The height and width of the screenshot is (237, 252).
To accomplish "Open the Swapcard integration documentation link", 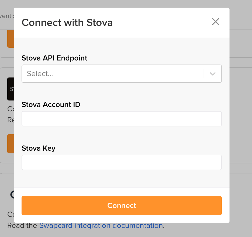I will click(101, 225).
